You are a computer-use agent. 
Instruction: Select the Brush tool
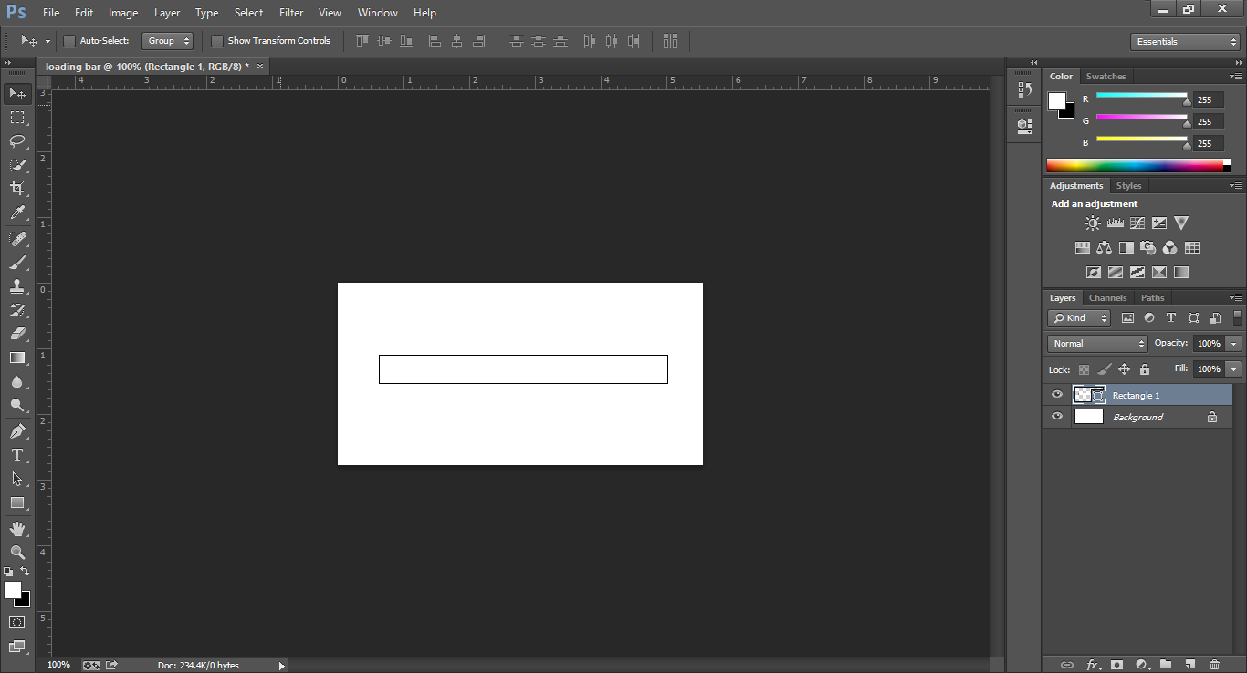16,262
